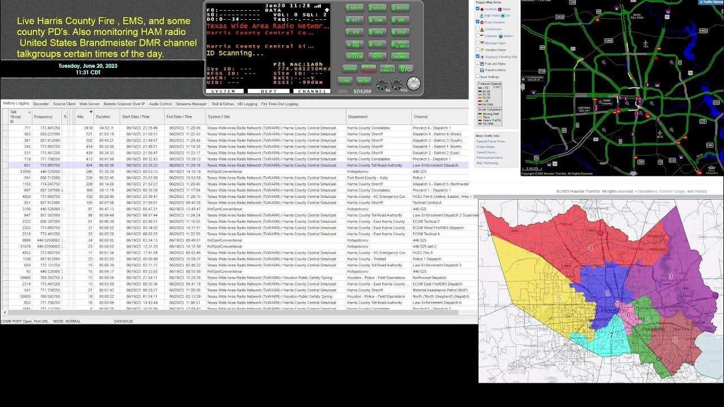Switch to the History Logging tab
The height and width of the screenshot is (407, 724).
(16, 104)
